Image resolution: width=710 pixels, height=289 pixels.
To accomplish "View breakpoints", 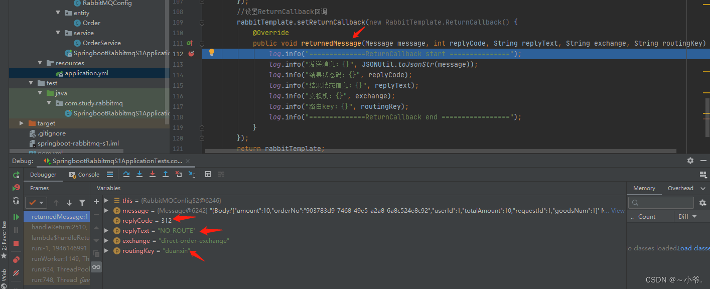I will click(17, 260).
